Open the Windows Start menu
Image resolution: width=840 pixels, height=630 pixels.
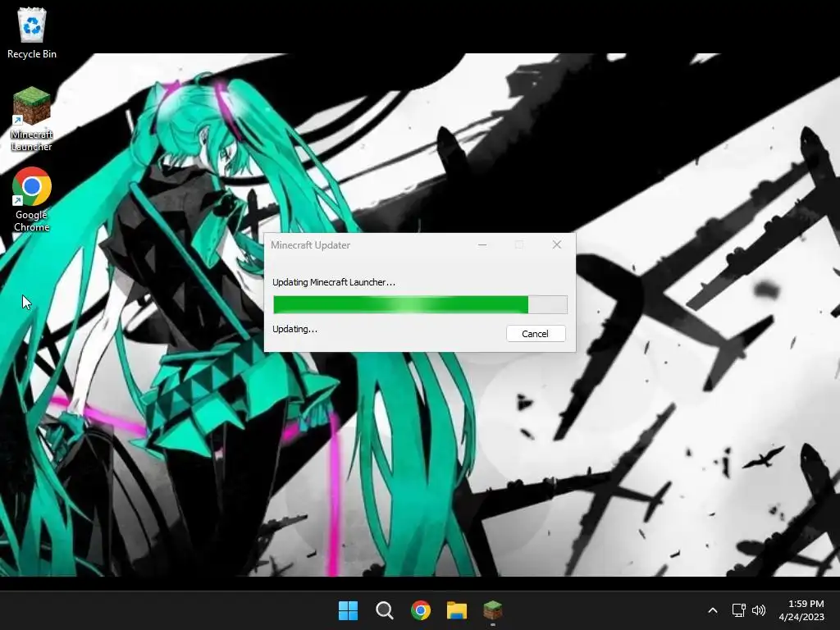coord(348,610)
